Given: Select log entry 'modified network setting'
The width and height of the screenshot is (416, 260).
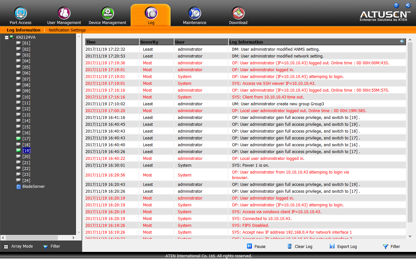Looking at the screenshot, I should pyautogui.click(x=245, y=56).
